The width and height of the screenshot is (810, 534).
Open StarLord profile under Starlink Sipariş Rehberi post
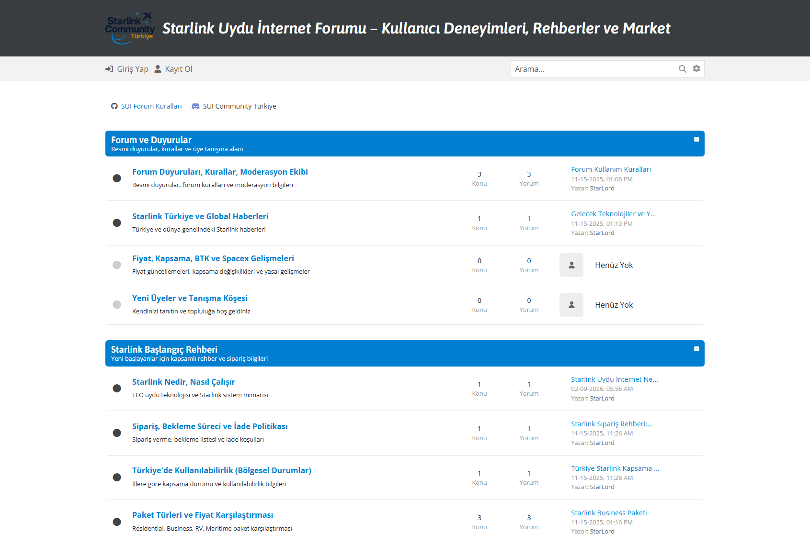coord(602,443)
